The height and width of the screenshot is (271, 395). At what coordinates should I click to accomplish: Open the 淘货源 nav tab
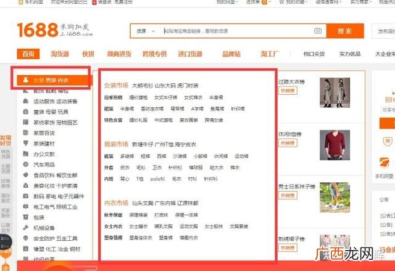[60, 54]
